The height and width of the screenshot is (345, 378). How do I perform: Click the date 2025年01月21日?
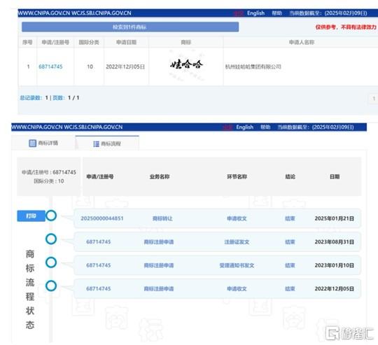335,218
